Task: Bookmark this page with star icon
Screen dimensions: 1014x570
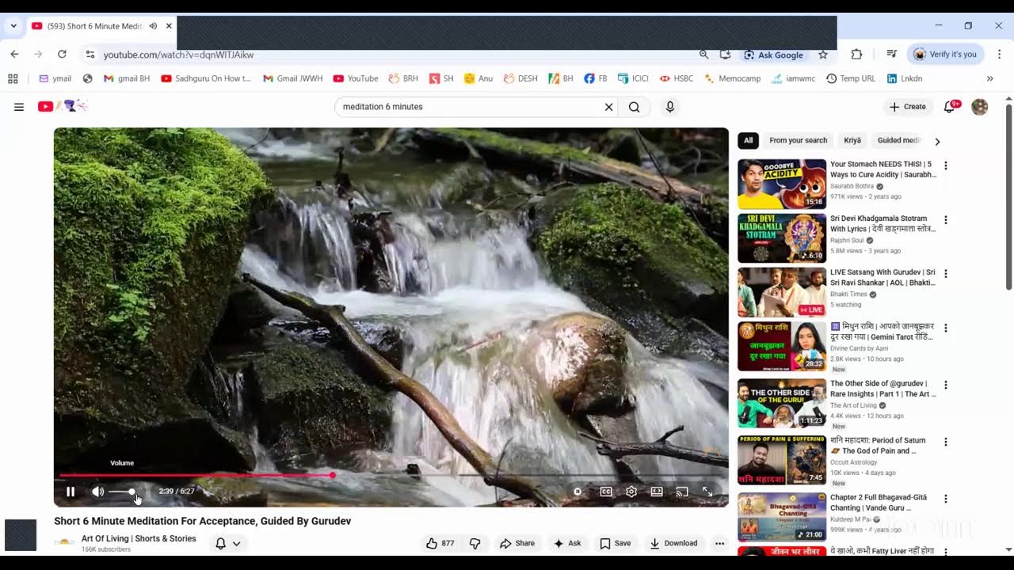Action: (x=823, y=55)
